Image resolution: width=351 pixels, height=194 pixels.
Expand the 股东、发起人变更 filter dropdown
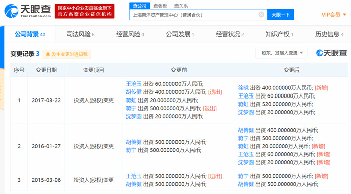281,53
